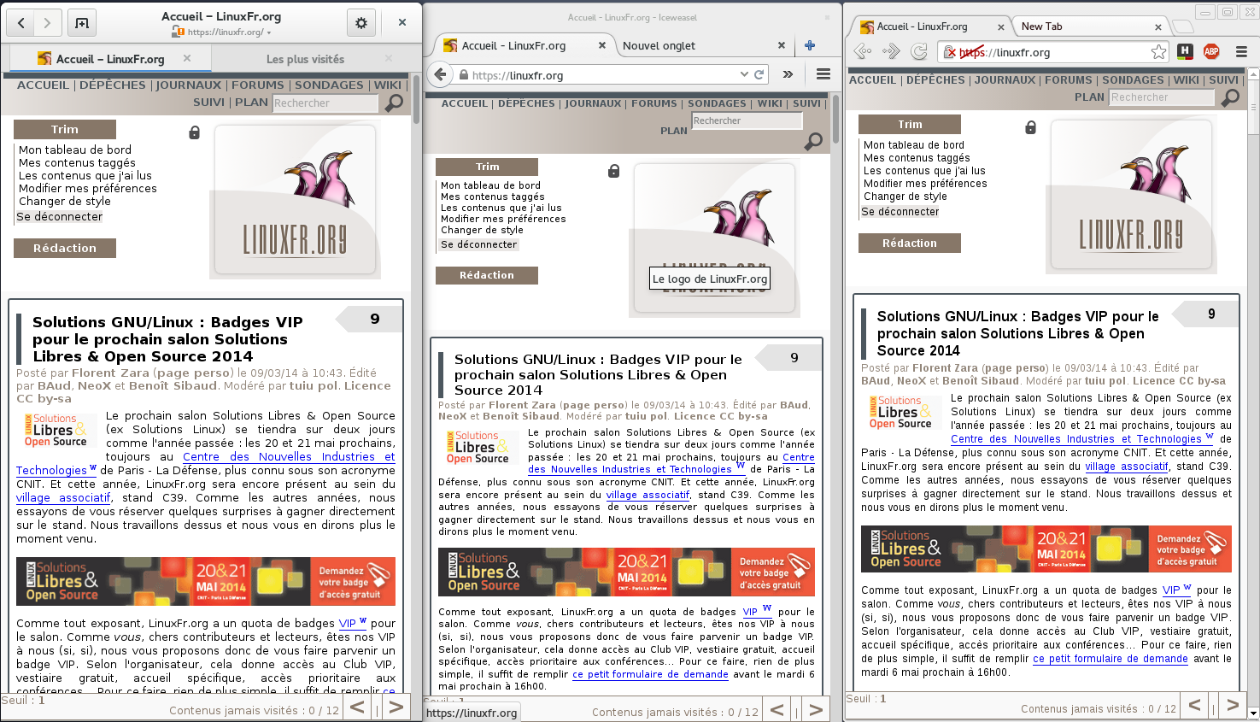
Task: Expand the URL dropdown arrow in left window title
Action: pos(269,32)
